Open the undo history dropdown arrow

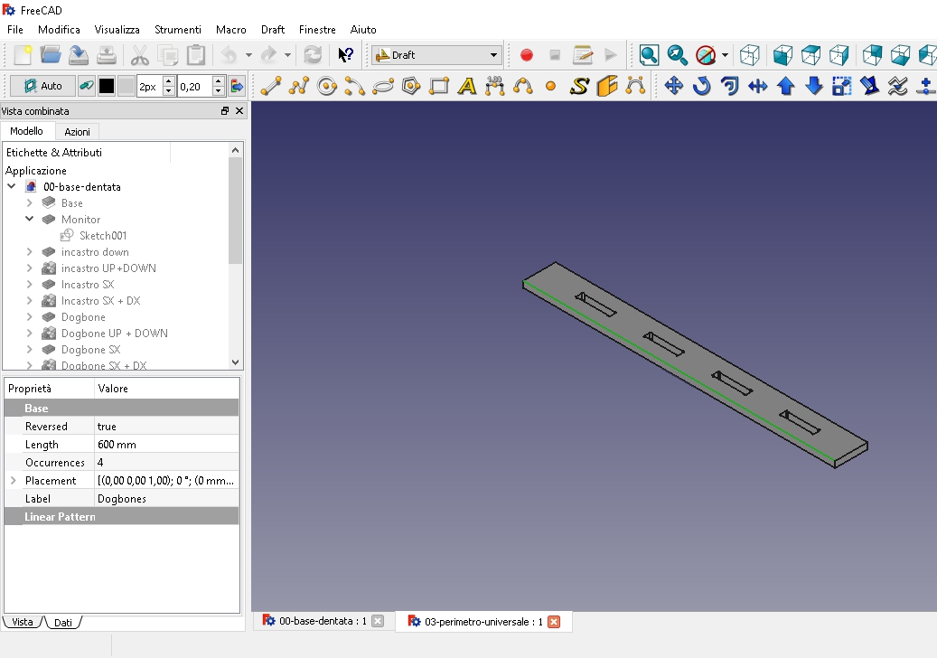click(248, 55)
